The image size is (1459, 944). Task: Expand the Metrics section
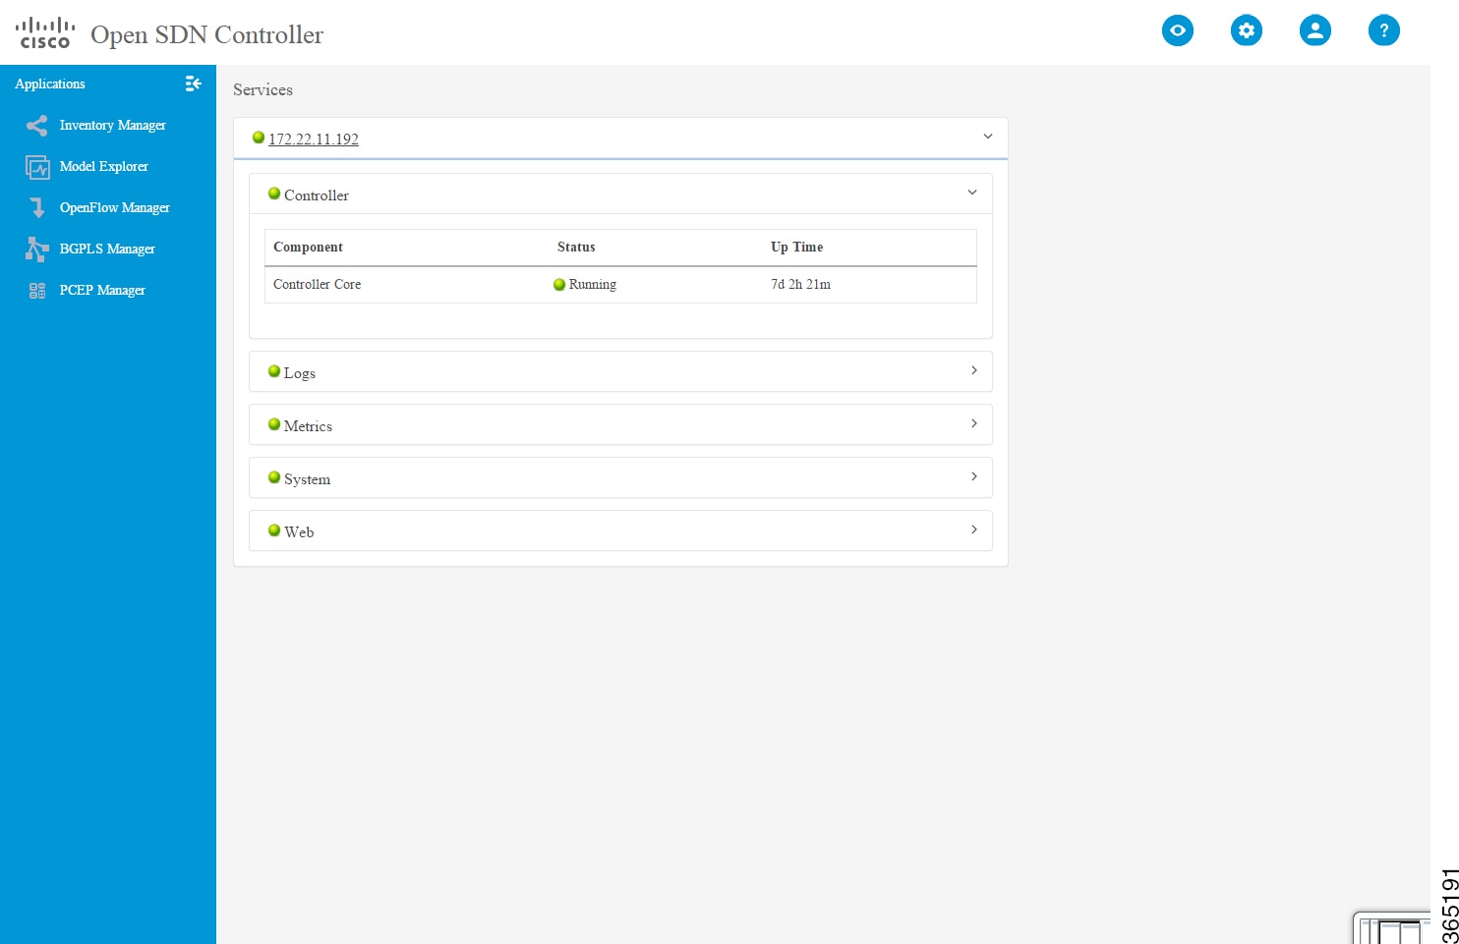click(974, 423)
